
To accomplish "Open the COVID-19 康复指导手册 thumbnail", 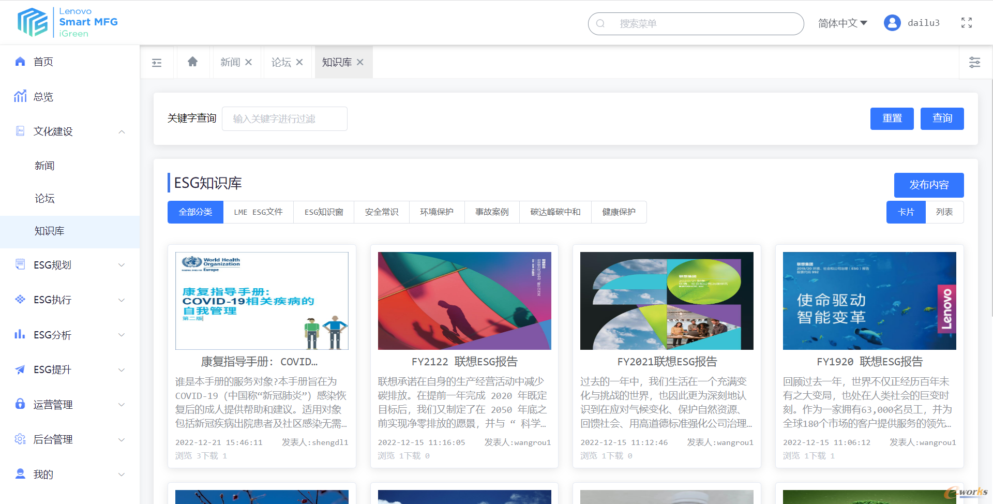I will click(262, 301).
